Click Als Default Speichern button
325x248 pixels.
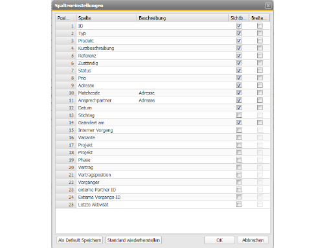point(80,240)
